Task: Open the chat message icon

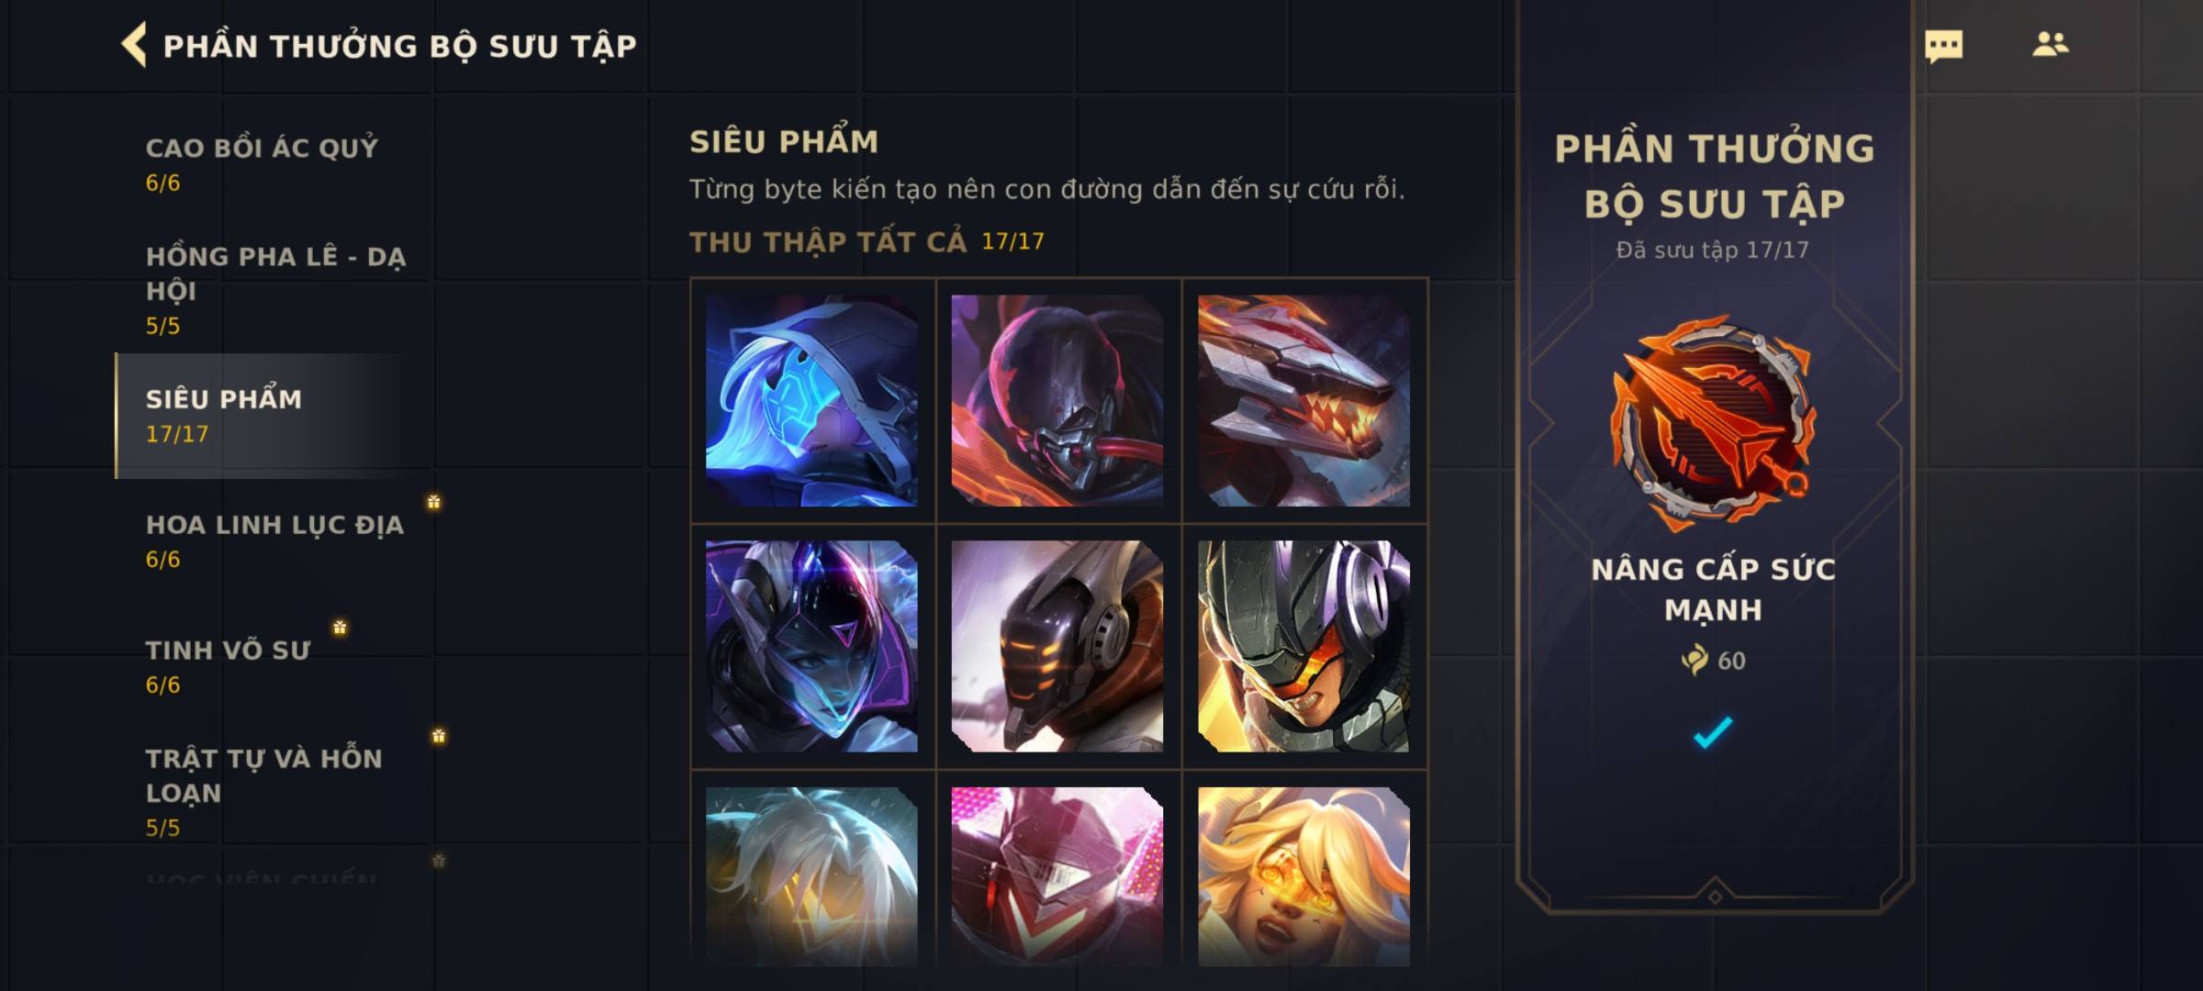Action: pos(1943,46)
